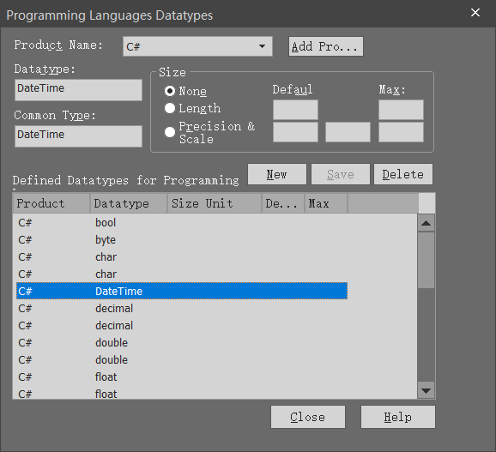Click the Save button
Image resolution: width=496 pixels, height=452 pixels.
(x=341, y=174)
